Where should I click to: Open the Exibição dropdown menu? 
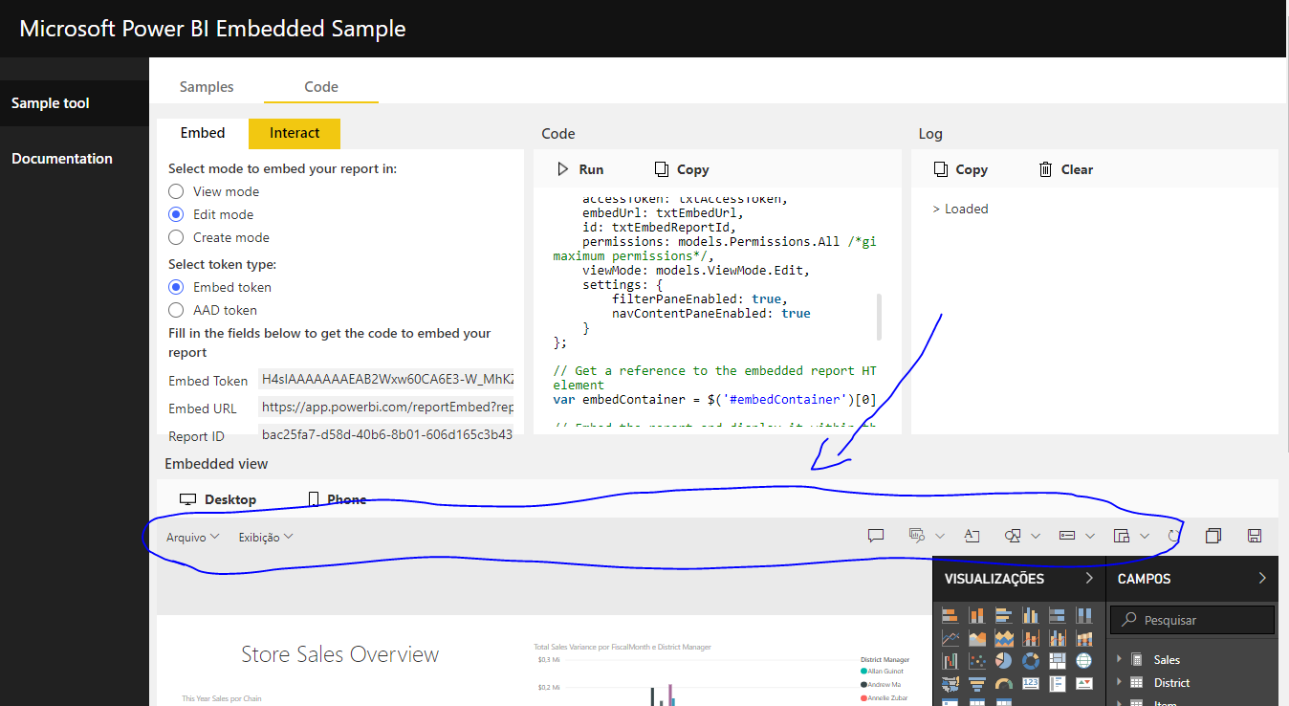[x=266, y=538]
